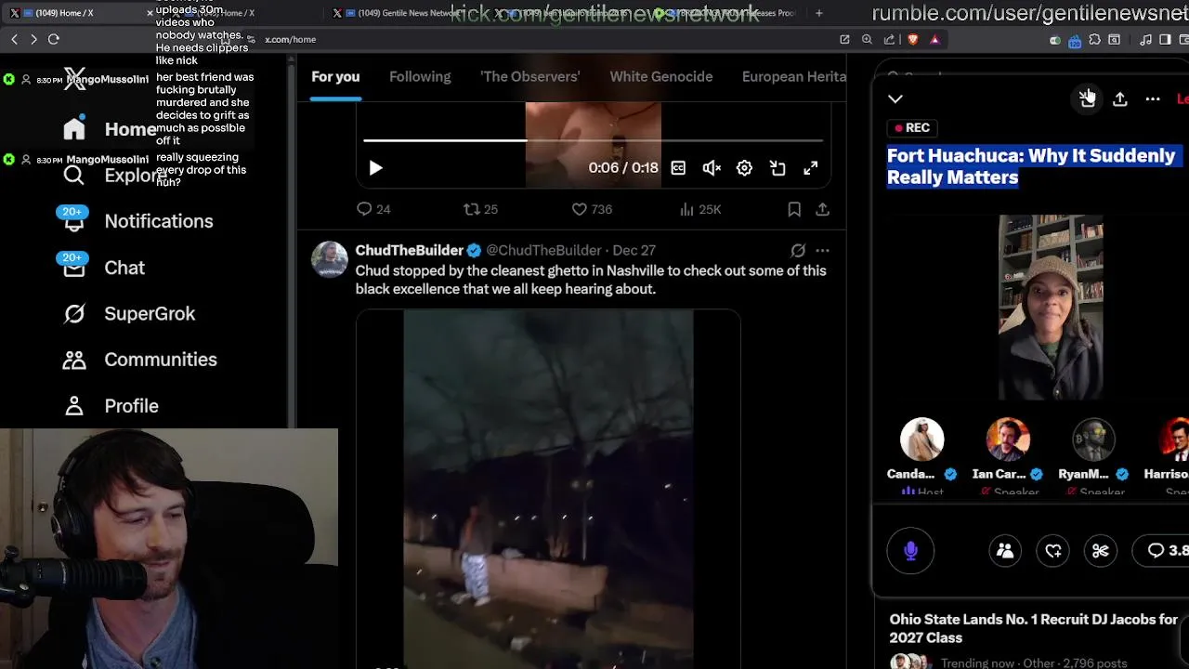Open Profile in the sidebar
This screenshot has width=1189, height=669.
click(110, 406)
